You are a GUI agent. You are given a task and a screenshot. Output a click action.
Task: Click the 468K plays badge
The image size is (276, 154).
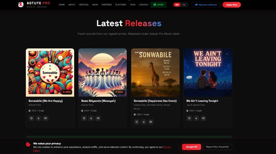pyautogui.click(x=67, y=92)
